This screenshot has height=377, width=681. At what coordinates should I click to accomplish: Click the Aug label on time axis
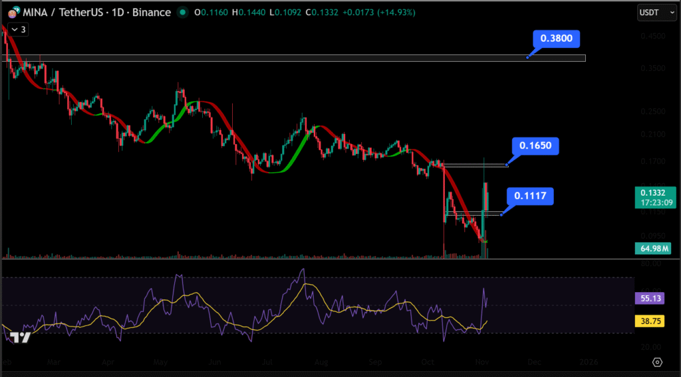[x=321, y=362]
